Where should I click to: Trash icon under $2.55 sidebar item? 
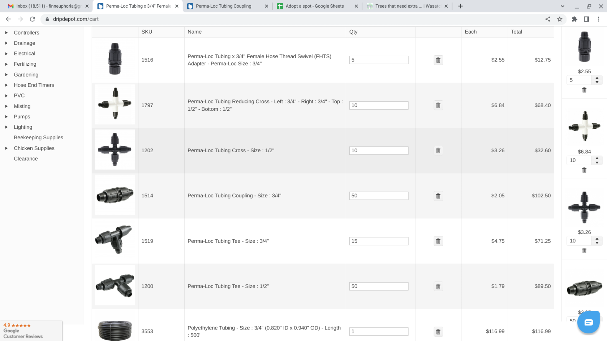(584, 90)
